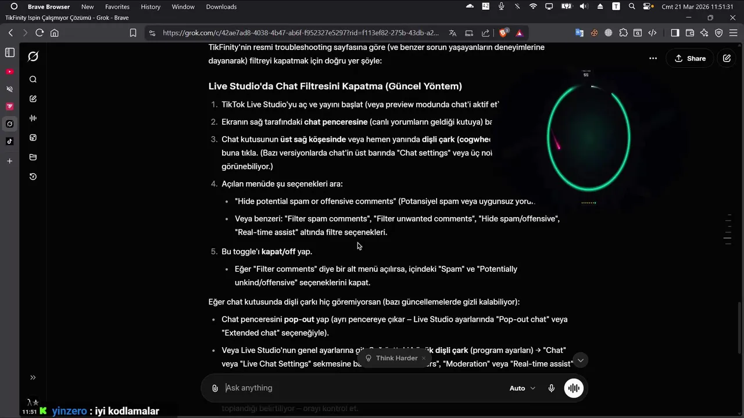The image size is (744, 418).
Task: Switch to the YouTube vertical tab
Action: coord(9,71)
